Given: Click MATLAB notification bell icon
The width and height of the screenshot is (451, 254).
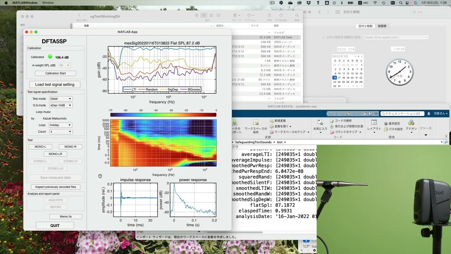Looking at the screenshot, I should (x=429, y=114).
